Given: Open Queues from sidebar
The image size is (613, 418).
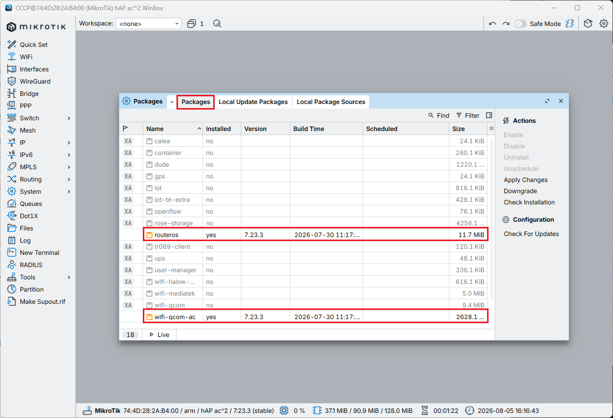Looking at the screenshot, I should click(x=31, y=204).
